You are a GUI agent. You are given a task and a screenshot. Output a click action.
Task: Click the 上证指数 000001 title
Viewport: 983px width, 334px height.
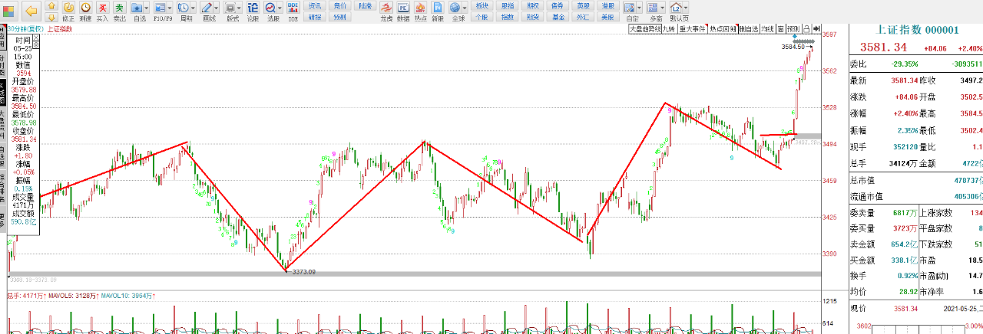[x=918, y=30]
